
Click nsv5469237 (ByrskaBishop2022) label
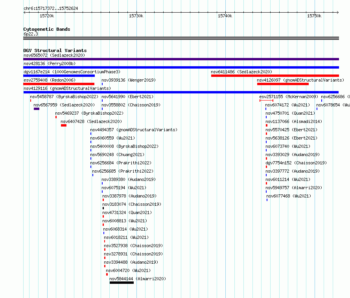(89, 113)
